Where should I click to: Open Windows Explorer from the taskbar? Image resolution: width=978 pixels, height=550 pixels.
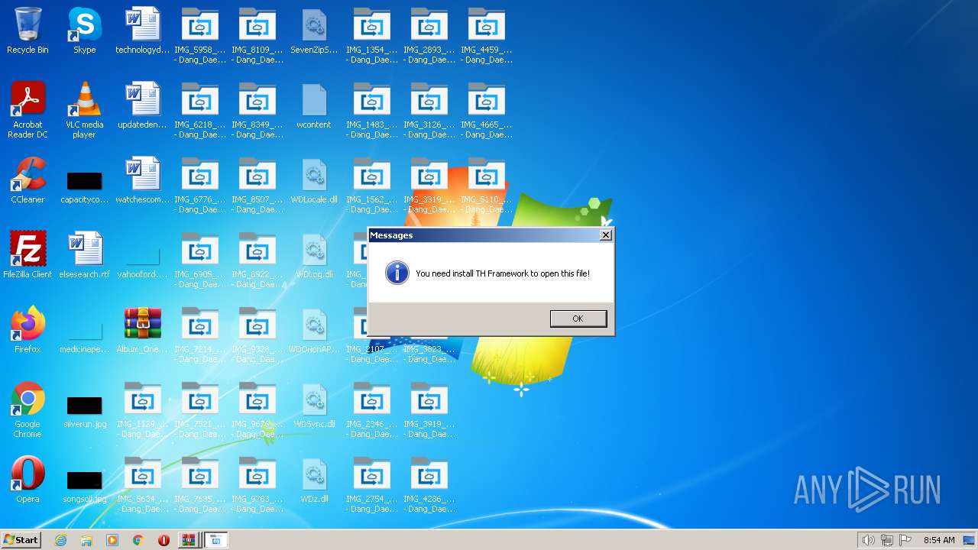[x=86, y=540]
